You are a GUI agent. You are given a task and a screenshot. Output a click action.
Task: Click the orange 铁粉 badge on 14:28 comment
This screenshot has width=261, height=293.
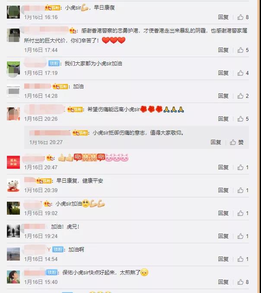pos(60,87)
